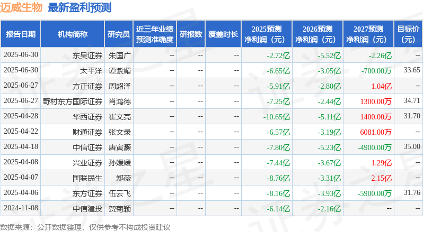Image resolution: width=423 pixels, height=232 pixels.
Task: Click the 2027预测净利润 column header
Action: [x=368, y=34]
